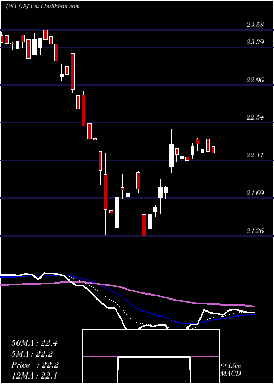274x384 pixels.
Task: Click the 5MA : 22.2 legend entry
Action: point(32,354)
